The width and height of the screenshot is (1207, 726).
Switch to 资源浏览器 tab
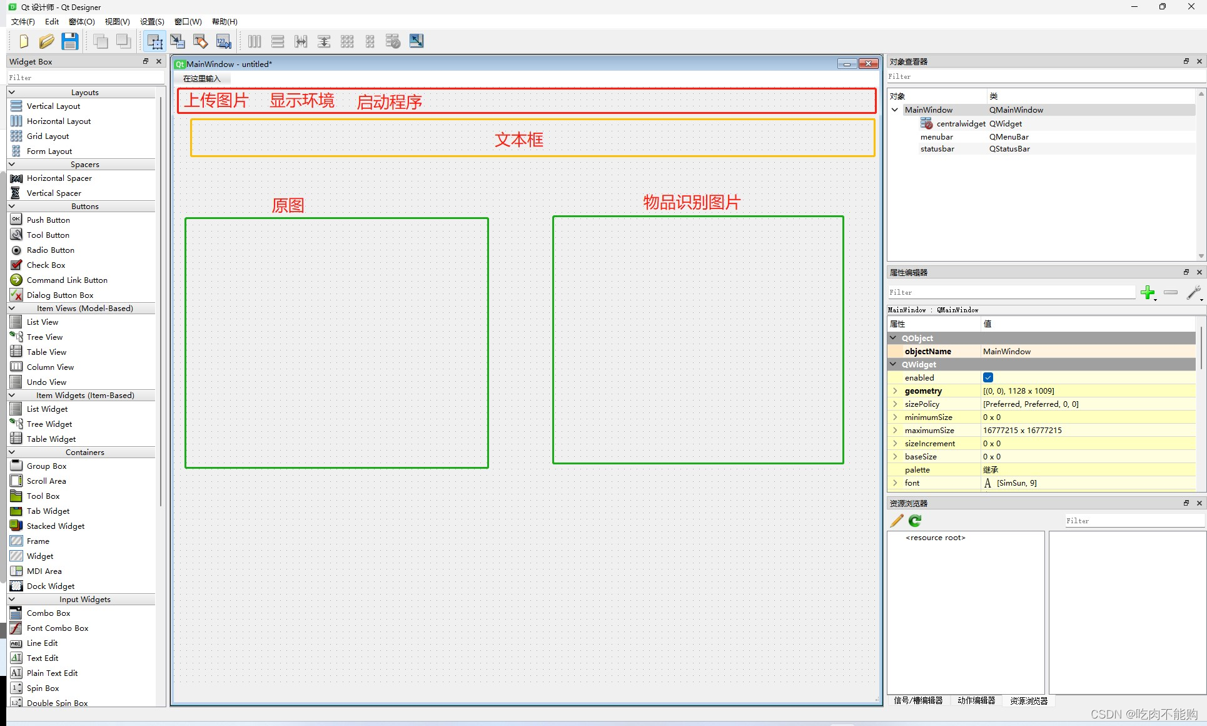(1029, 700)
